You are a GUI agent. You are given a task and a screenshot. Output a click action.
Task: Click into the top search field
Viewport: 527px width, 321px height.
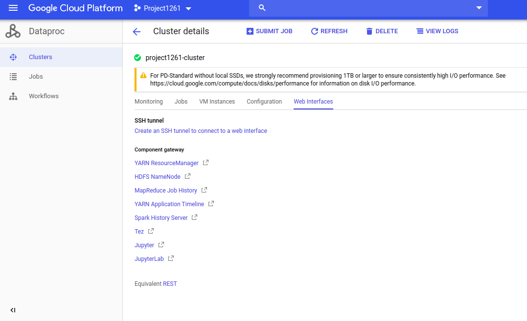click(x=368, y=8)
